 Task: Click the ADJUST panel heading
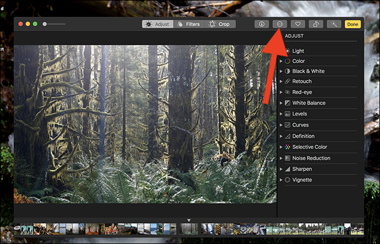tap(294, 36)
